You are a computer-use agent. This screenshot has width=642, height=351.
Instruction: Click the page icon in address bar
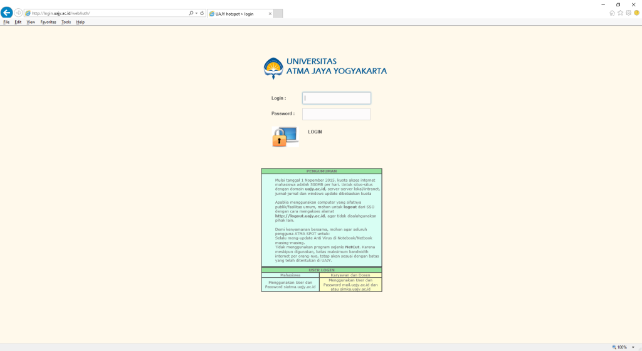click(28, 13)
